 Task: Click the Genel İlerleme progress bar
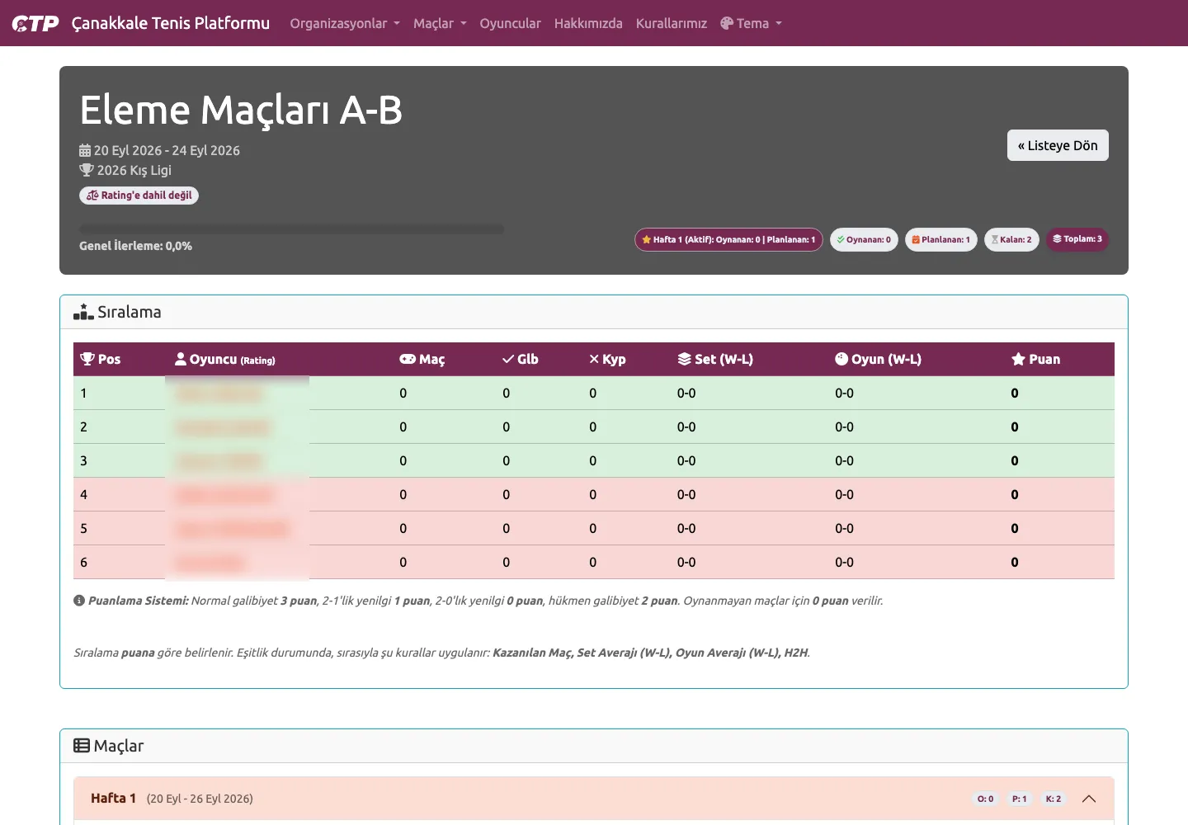[x=291, y=229]
